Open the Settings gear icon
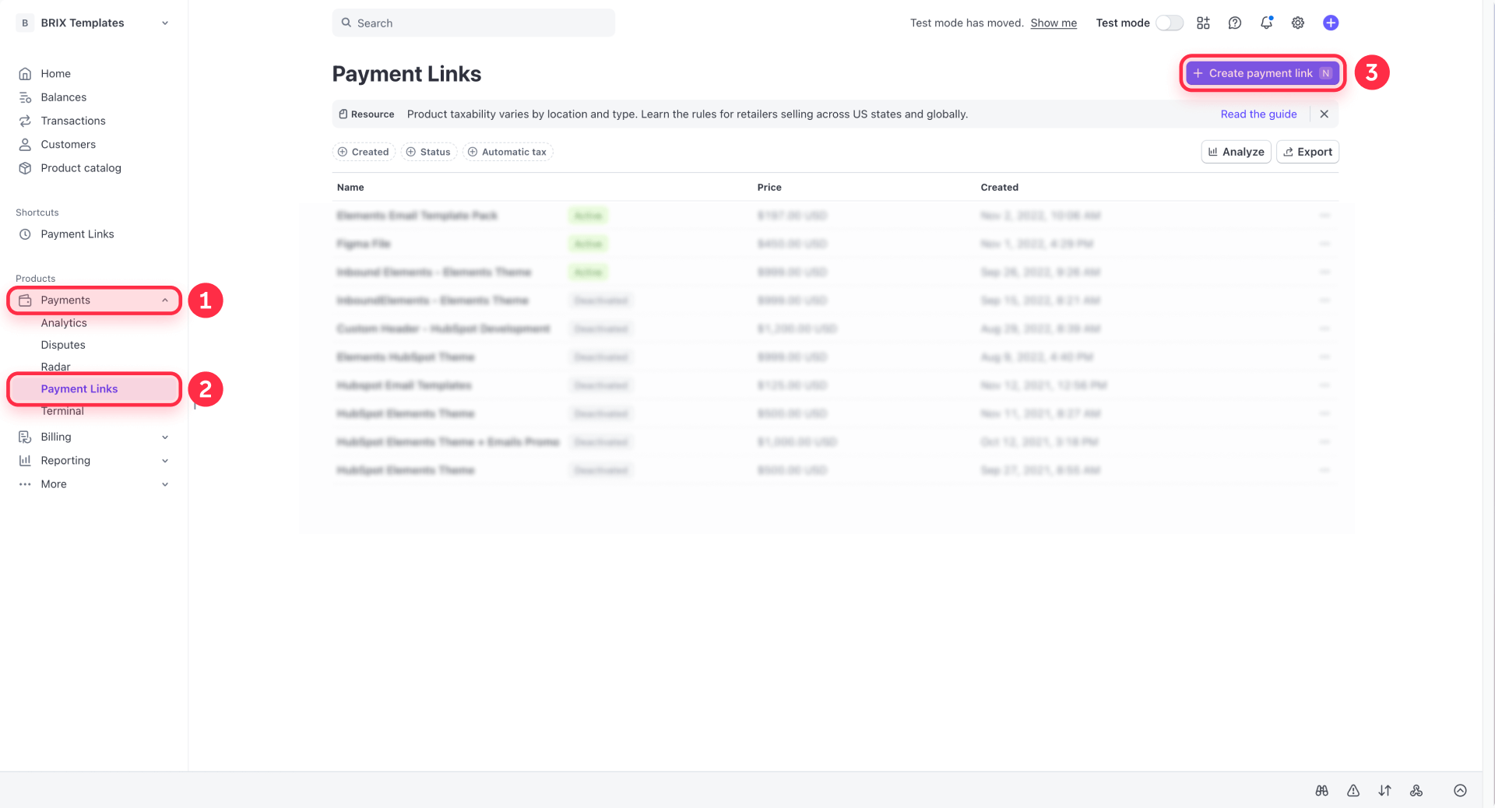Viewport: 1495px width, 808px height. pos(1297,23)
